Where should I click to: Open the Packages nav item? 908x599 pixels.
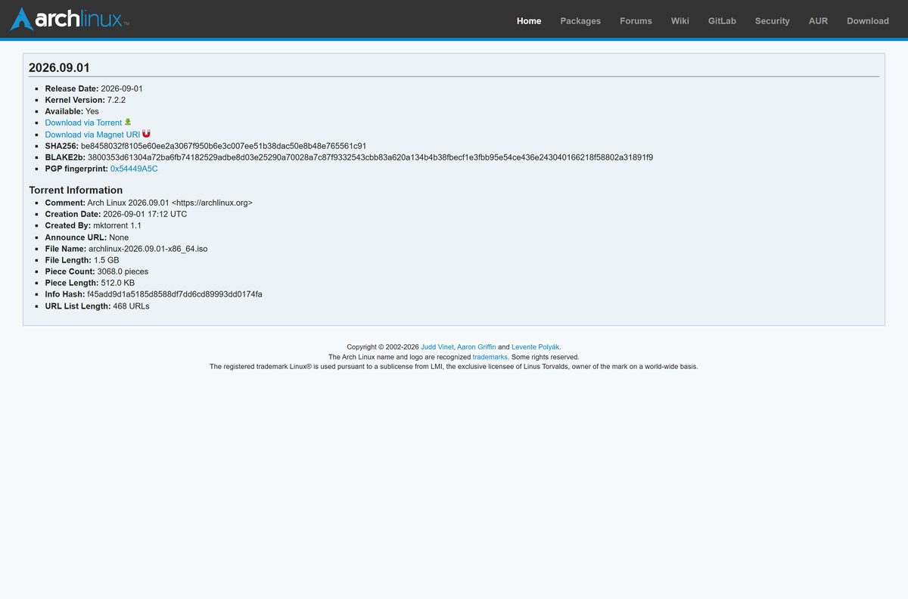coord(580,20)
